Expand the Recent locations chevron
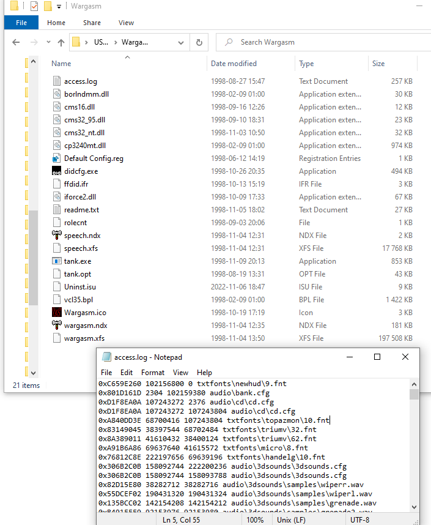The height and width of the screenshot is (525, 431). 47,42
